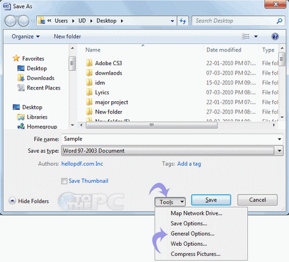Choose General Options from Tools menu
Viewport: 289px width, 262px height.
(x=193, y=233)
